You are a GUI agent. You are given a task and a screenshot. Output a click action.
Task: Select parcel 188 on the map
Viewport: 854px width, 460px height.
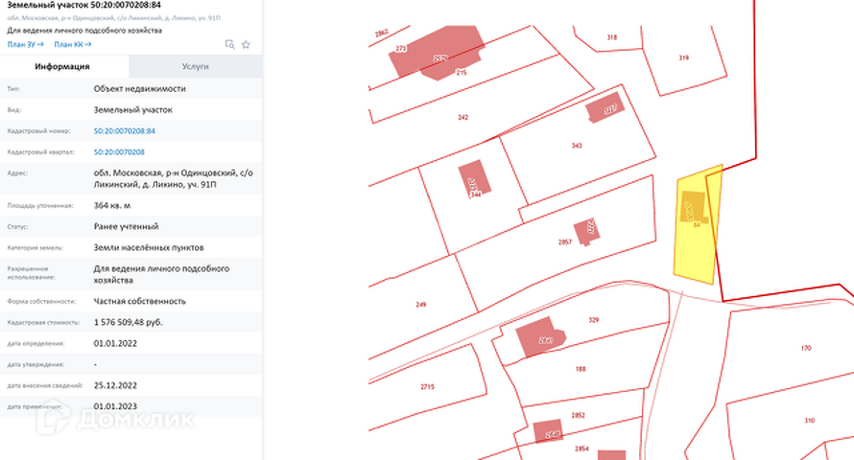(581, 369)
